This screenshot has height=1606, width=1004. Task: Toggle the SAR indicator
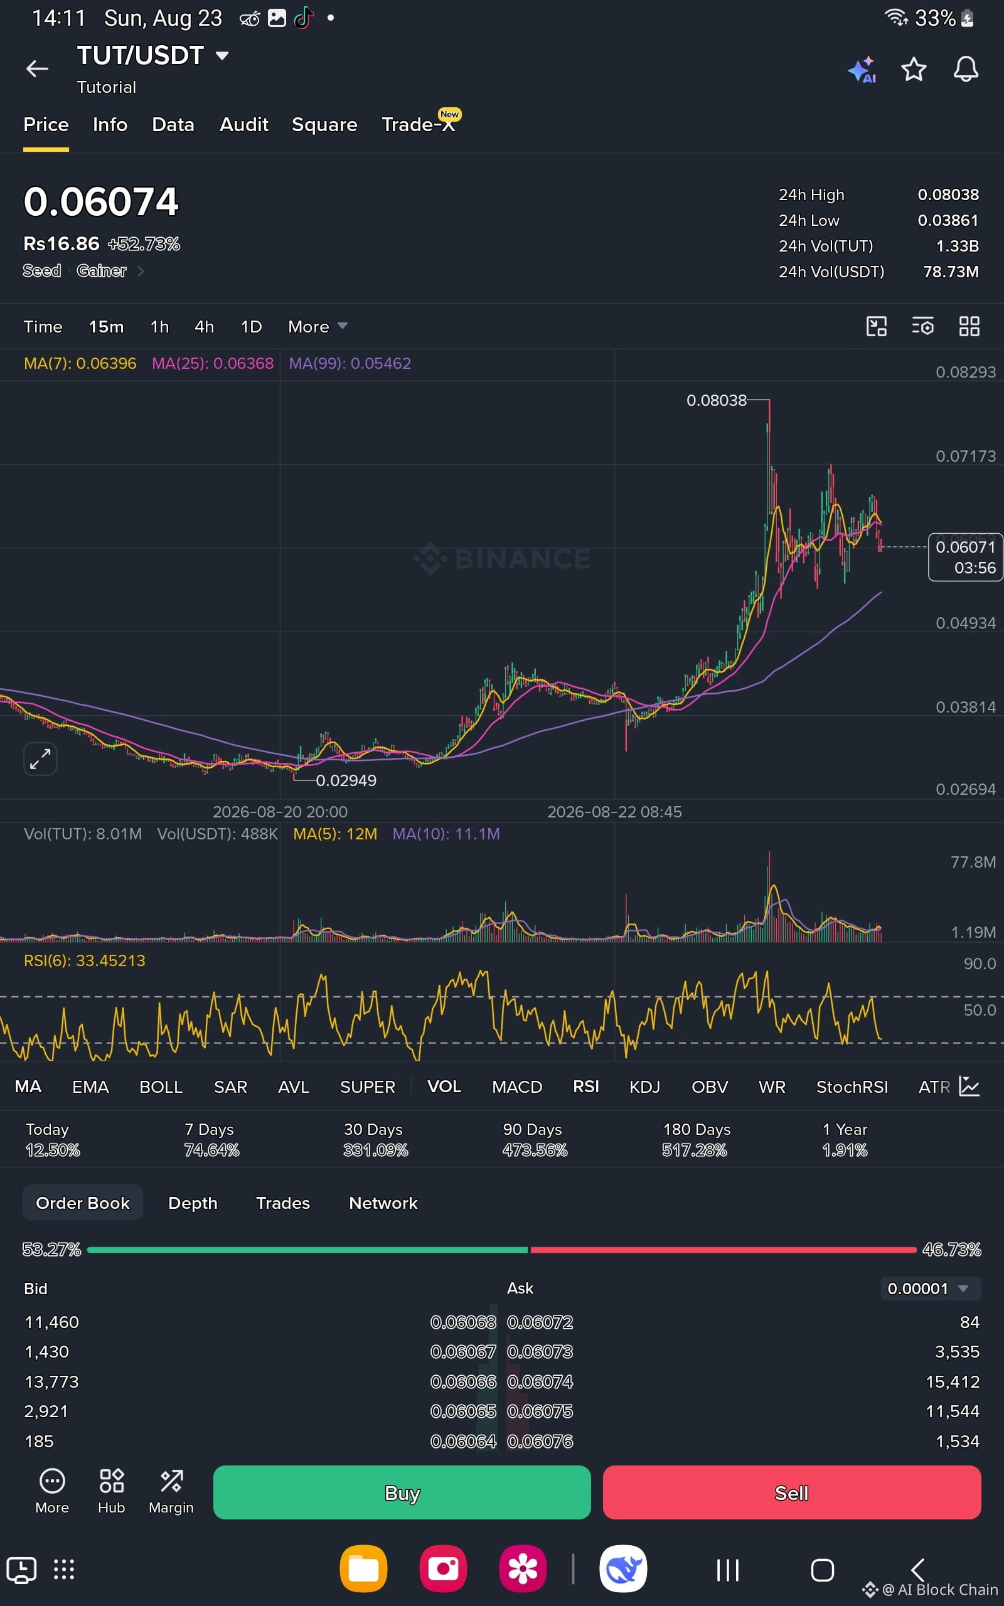click(x=230, y=1087)
